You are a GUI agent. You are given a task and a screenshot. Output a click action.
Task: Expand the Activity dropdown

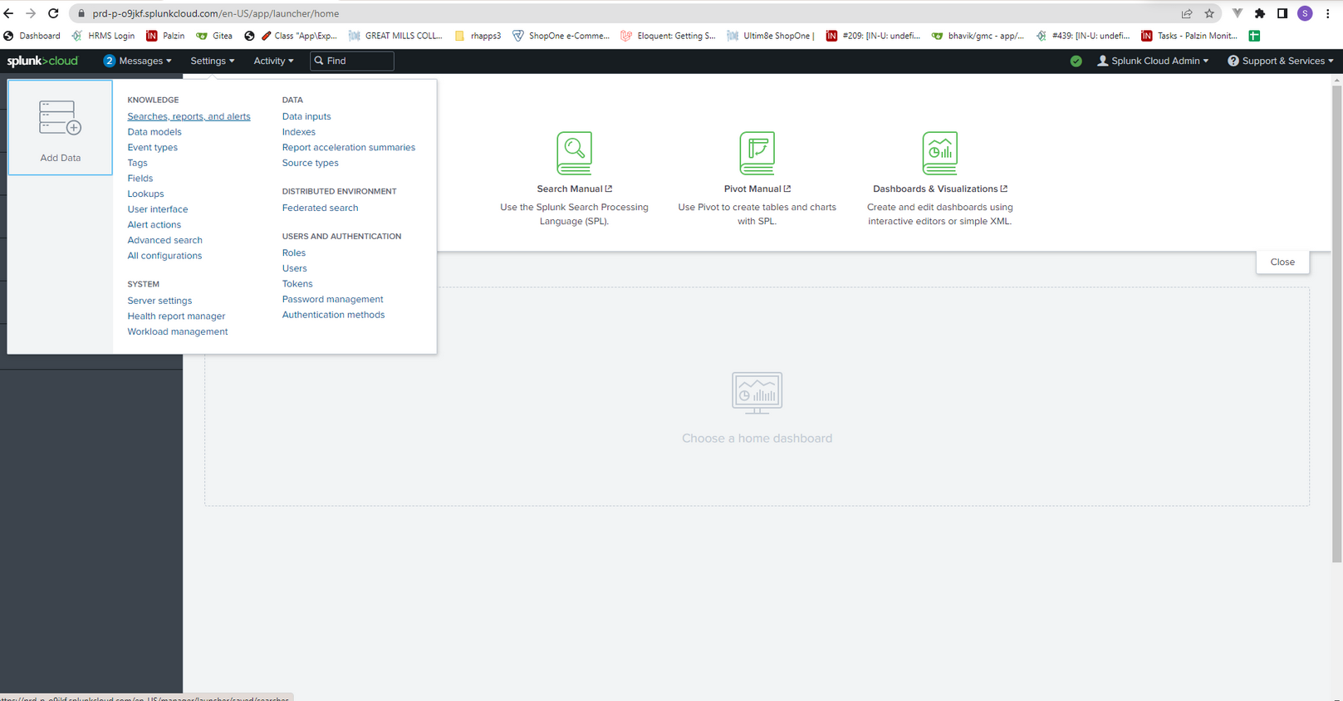point(273,61)
